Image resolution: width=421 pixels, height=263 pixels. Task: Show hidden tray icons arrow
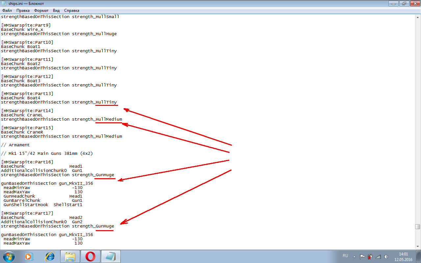coord(354,256)
